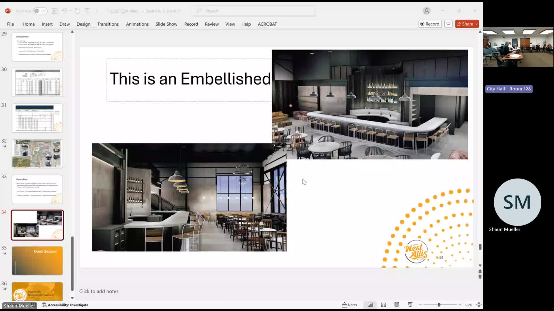Switch to Slide Sorter view
The width and height of the screenshot is (554, 311).
[383, 305]
